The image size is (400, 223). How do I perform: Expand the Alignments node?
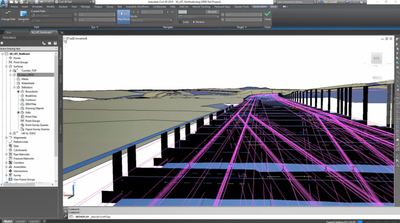coord(6,138)
